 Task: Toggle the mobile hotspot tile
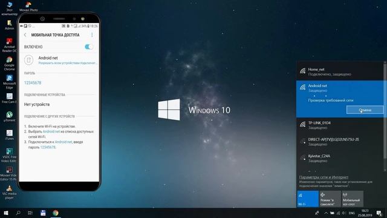click(353, 199)
